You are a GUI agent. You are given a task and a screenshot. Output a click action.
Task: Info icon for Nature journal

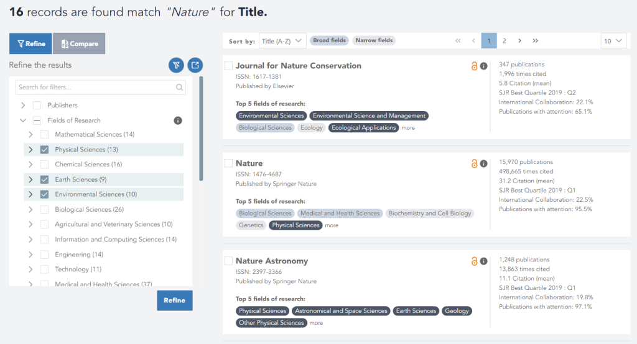pyautogui.click(x=483, y=163)
